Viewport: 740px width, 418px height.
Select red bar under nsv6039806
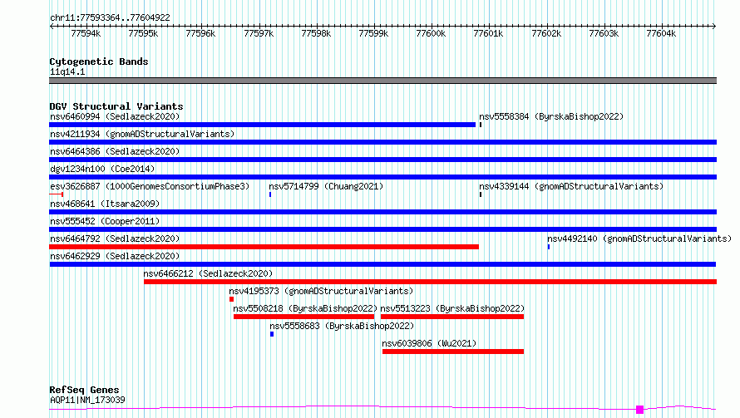click(x=453, y=352)
